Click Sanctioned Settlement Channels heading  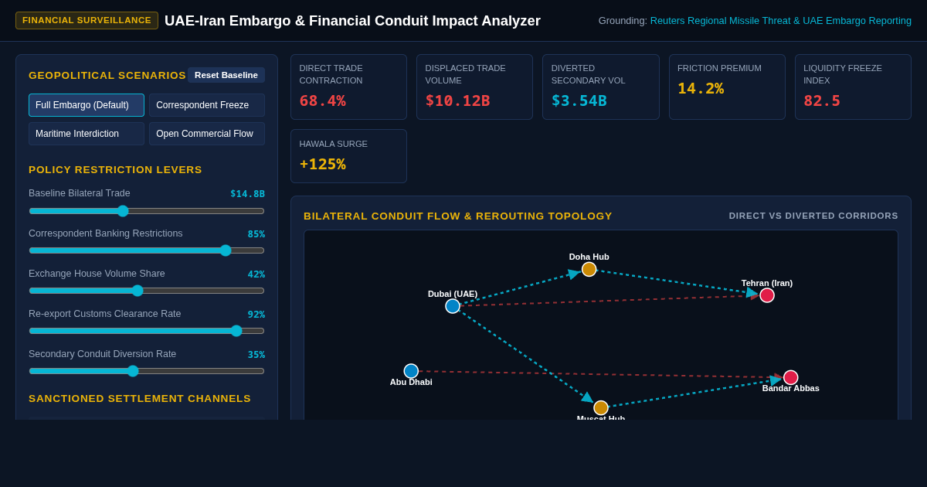click(x=140, y=399)
